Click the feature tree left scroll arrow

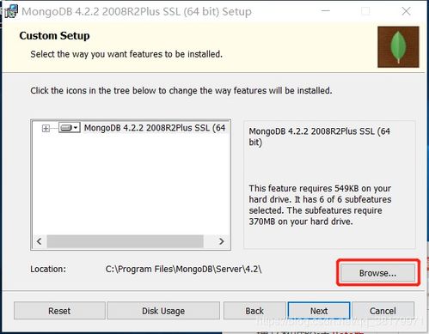(x=40, y=241)
